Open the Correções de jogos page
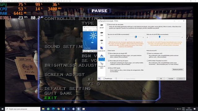The image size is (198, 111). point(101,65)
